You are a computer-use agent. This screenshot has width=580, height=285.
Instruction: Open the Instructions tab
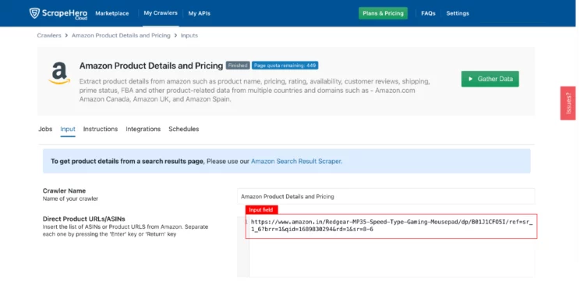[x=101, y=129]
